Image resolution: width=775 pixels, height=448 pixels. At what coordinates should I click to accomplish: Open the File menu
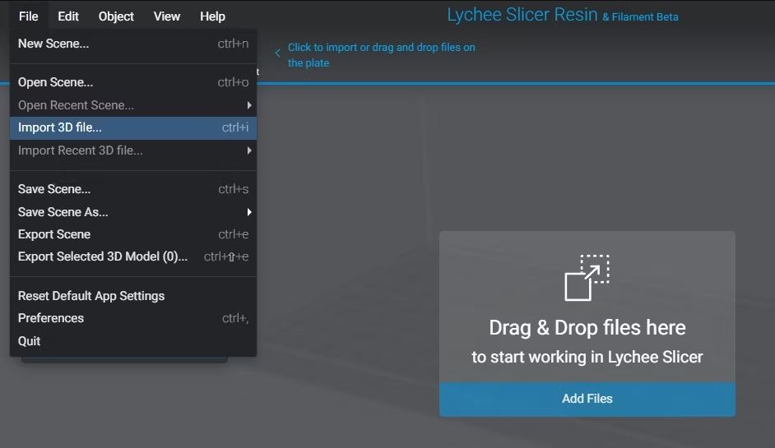(x=28, y=16)
